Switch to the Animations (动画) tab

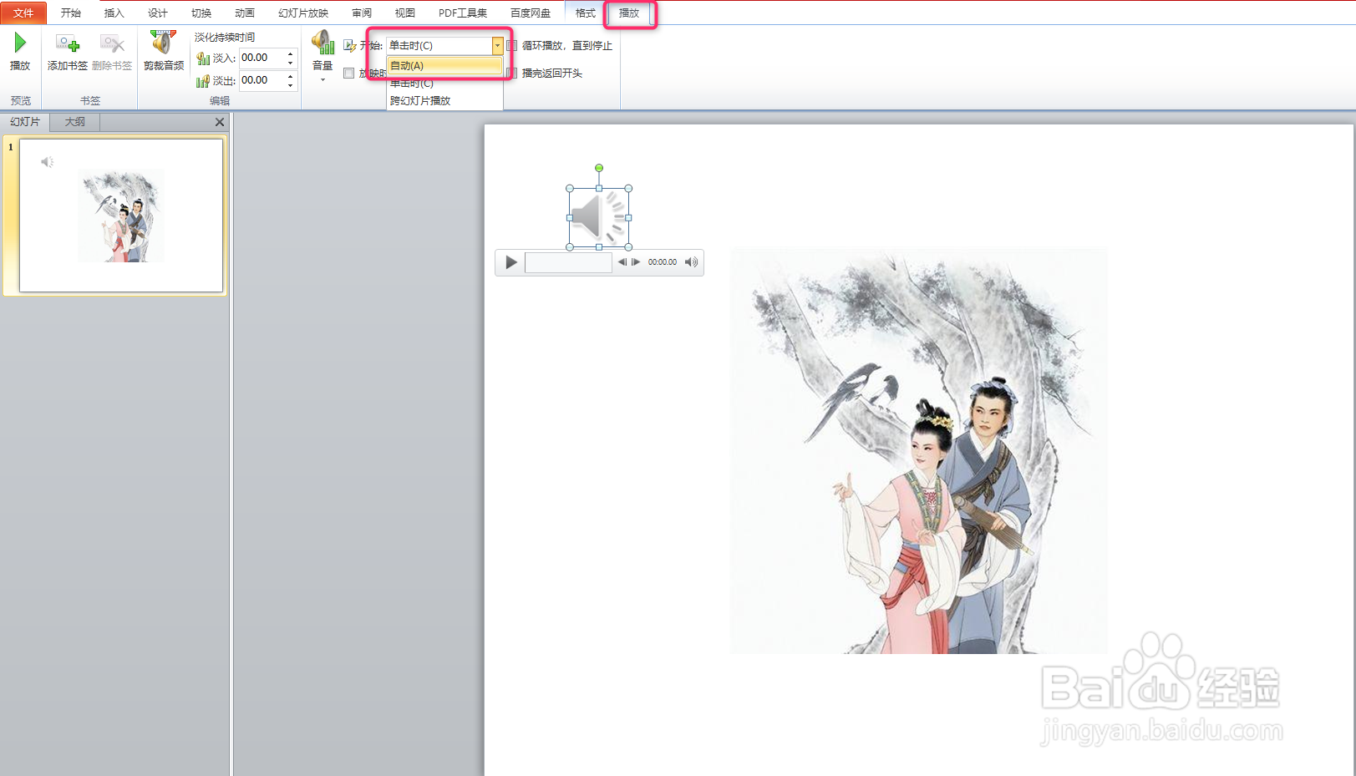(x=244, y=13)
